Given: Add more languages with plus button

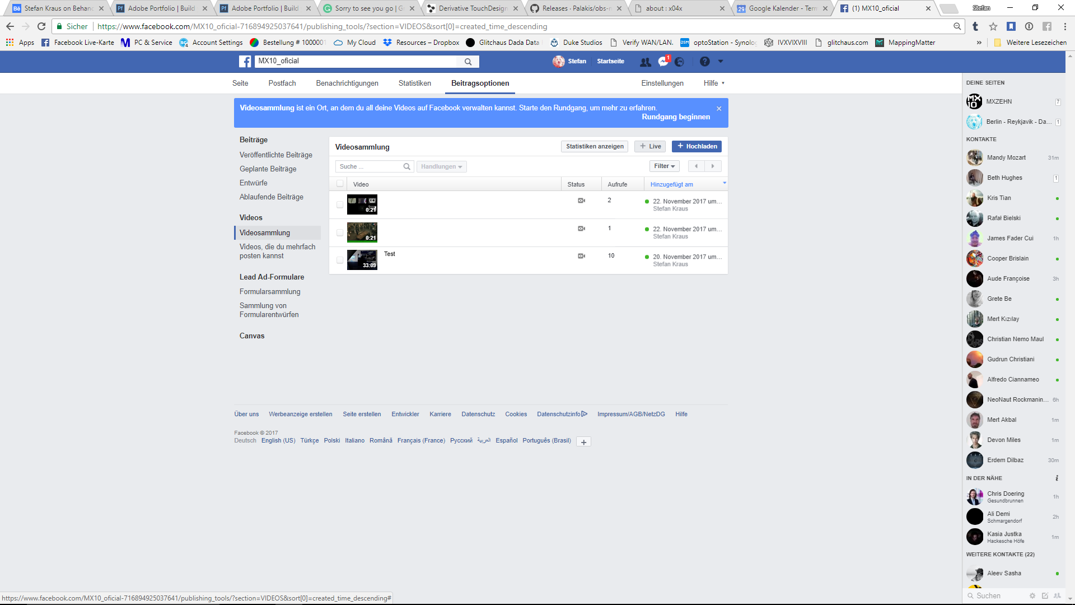Looking at the screenshot, I should 583,442.
